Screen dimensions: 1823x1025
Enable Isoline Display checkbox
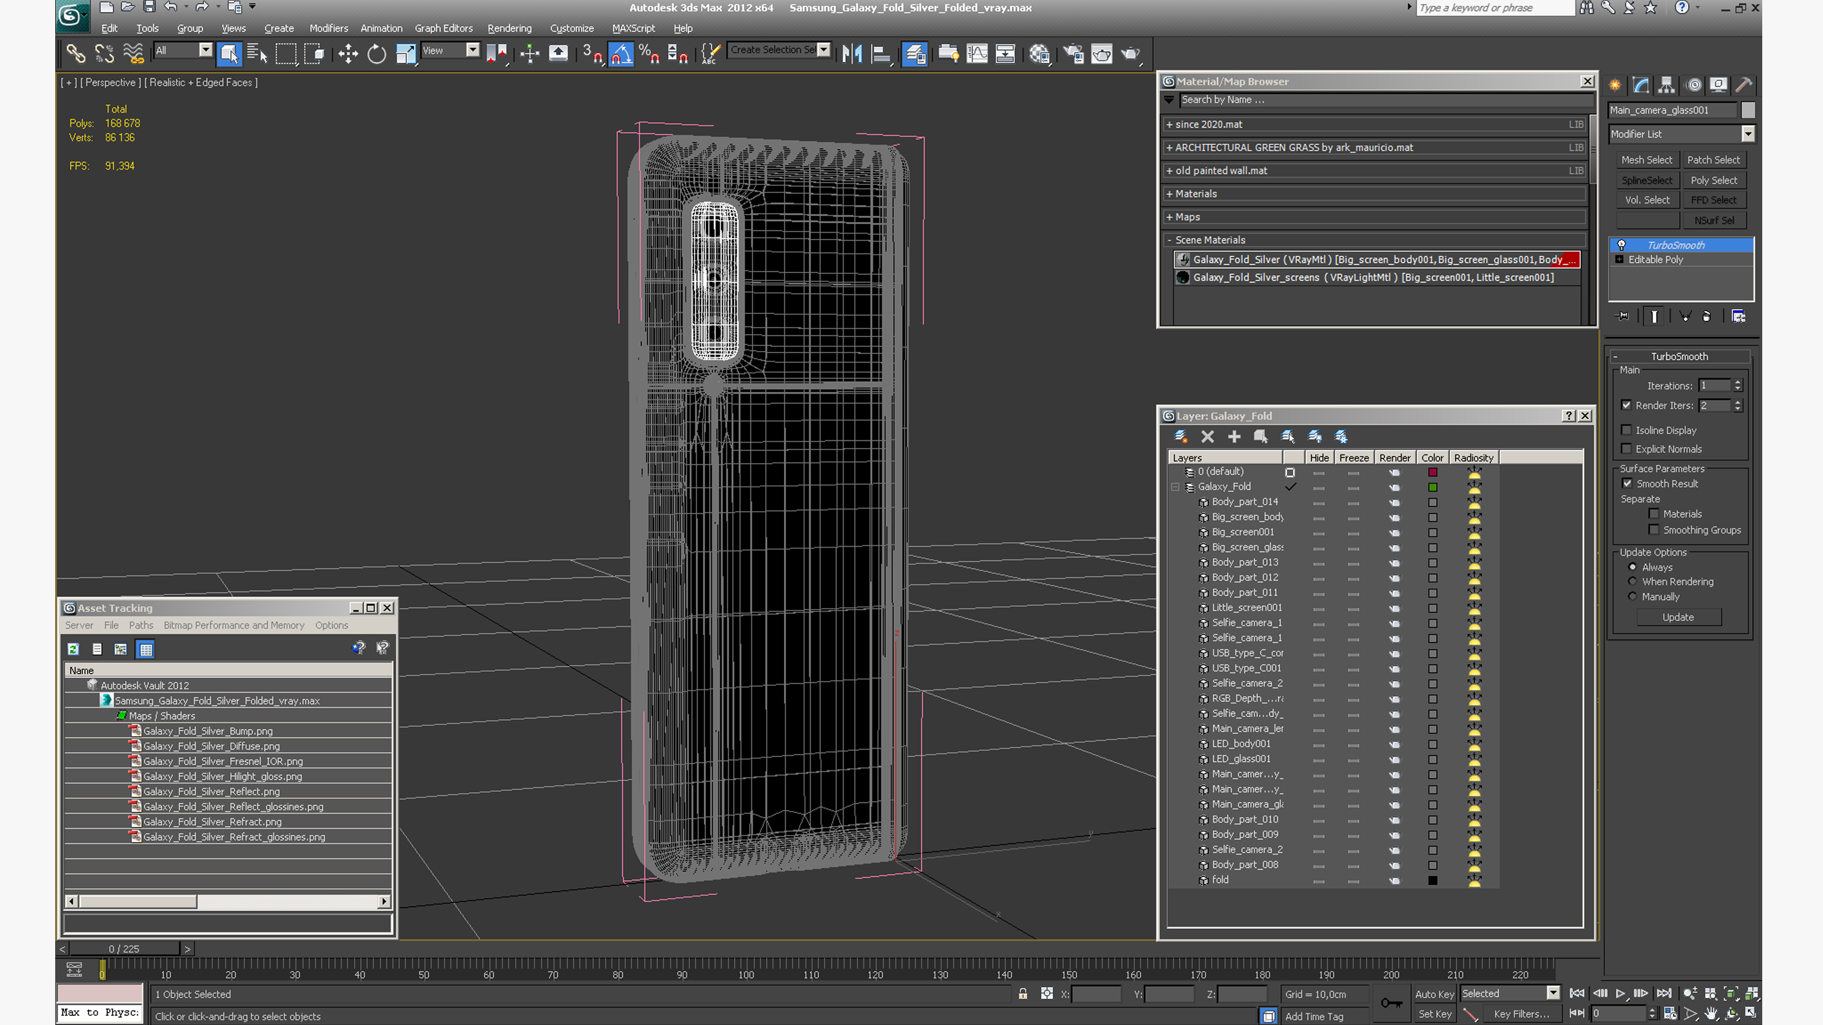coord(1626,430)
